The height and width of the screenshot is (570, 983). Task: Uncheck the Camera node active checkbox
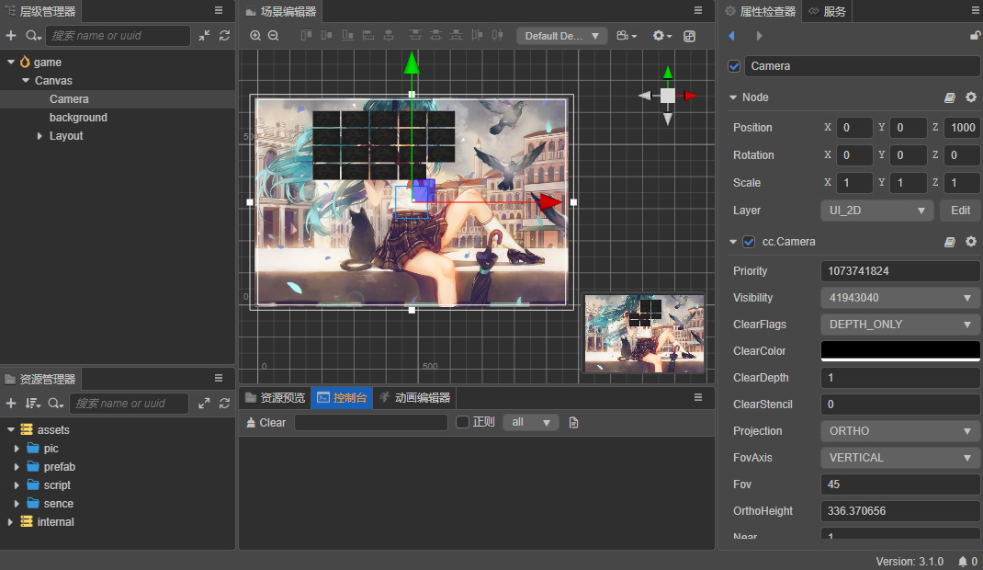[x=734, y=66]
